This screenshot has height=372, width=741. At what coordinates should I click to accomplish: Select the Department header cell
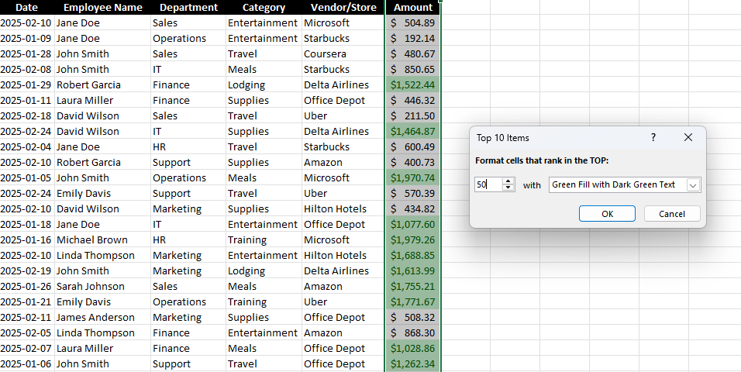pyautogui.click(x=188, y=7)
